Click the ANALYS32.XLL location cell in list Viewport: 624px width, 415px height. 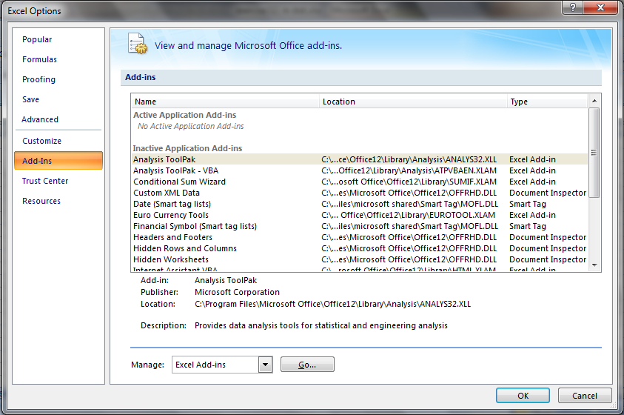click(409, 159)
